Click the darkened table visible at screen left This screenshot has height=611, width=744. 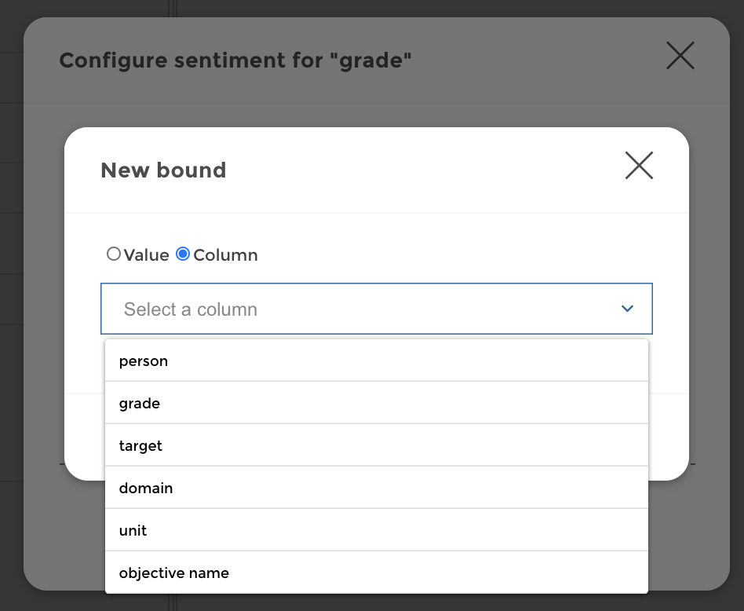tap(9, 236)
